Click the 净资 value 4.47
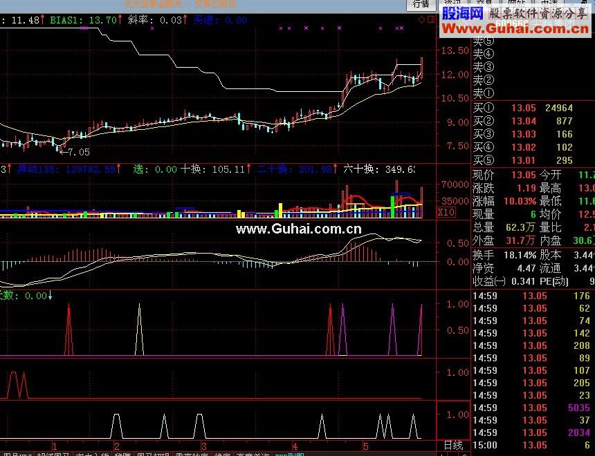This screenshot has width=595, height=456. tap(527, 268)
